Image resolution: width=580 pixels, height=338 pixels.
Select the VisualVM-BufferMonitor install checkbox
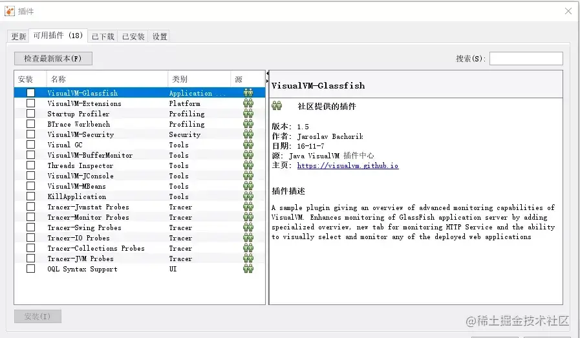30,155
